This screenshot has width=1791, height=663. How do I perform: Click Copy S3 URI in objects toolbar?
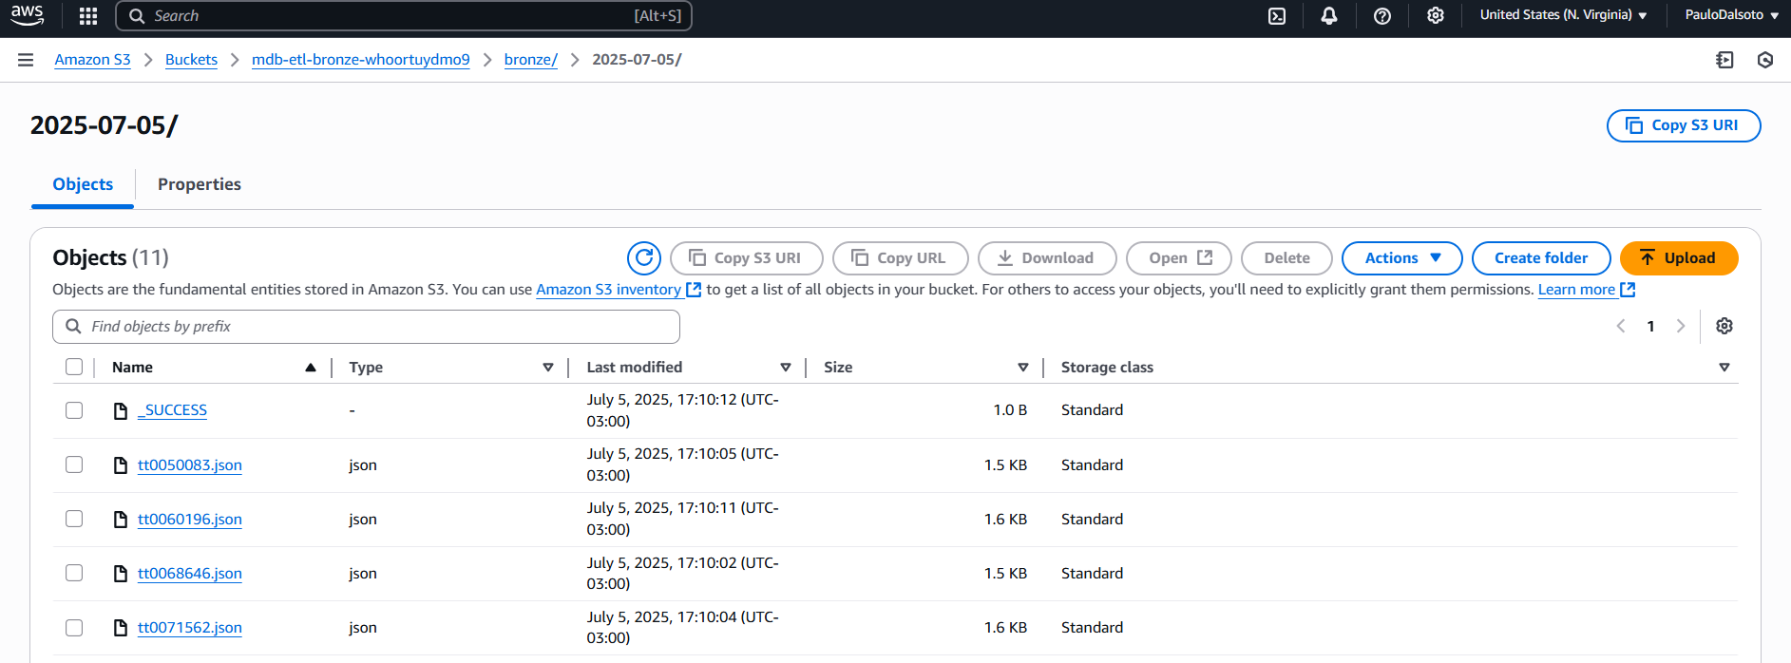pos(746,257)
